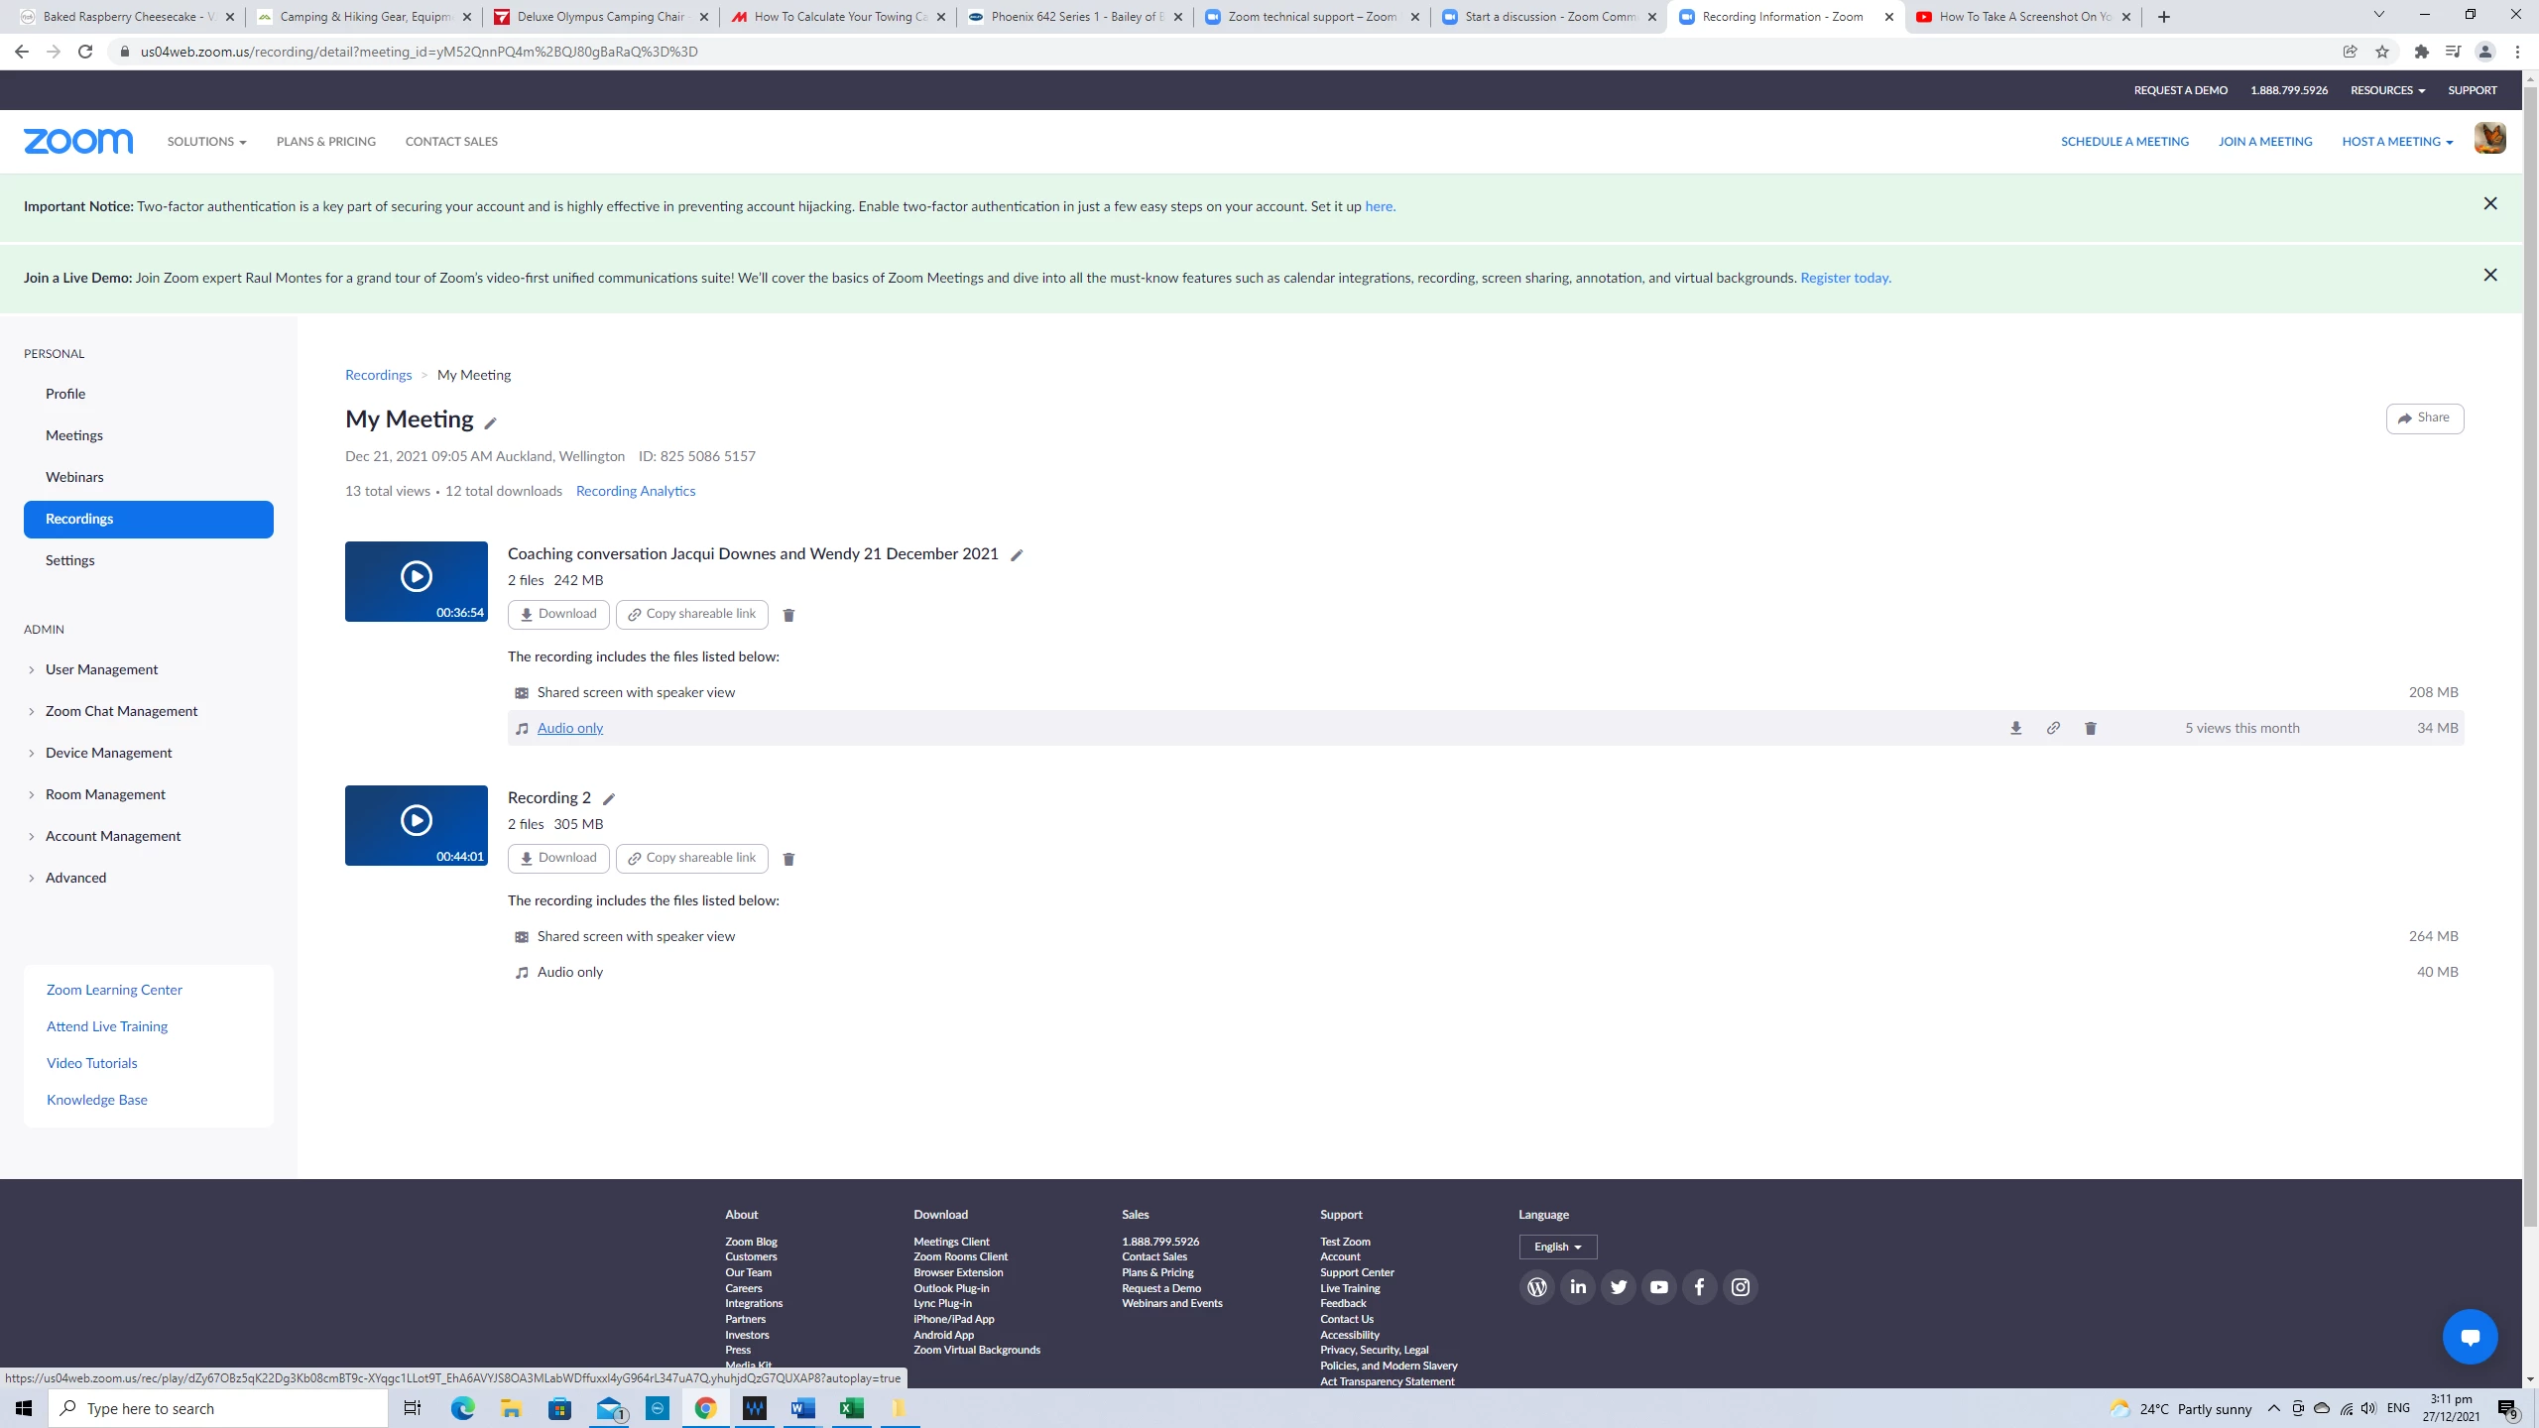The height and width of the screenshot is (1428, 2539).
Task: Expand the Account Management section
Action: point(113,836)
